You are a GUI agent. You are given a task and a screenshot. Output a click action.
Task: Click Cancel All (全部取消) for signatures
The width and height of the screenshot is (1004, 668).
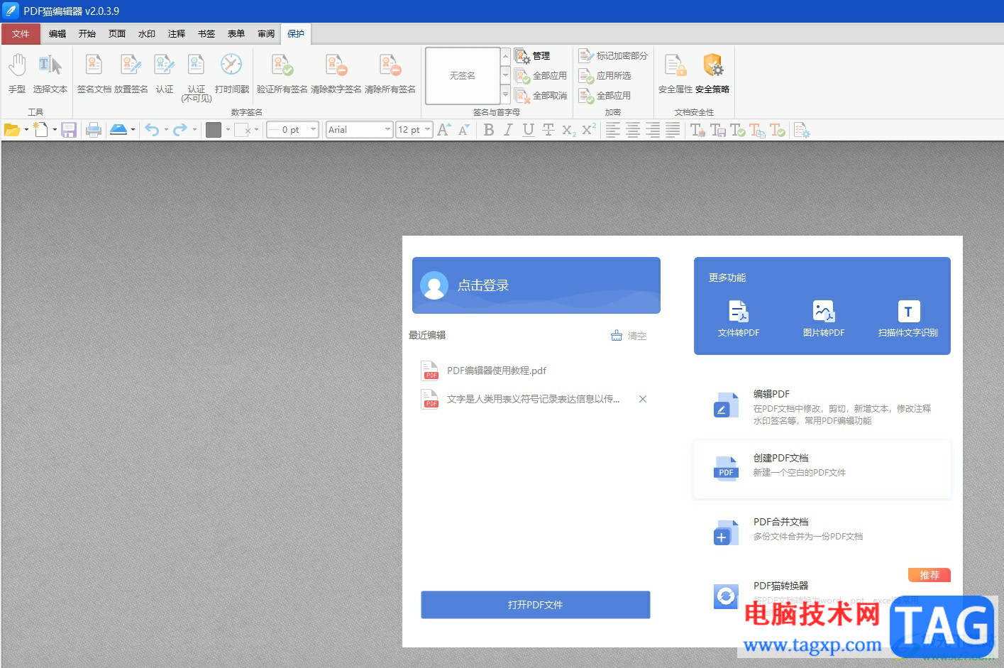pos(541,95)
